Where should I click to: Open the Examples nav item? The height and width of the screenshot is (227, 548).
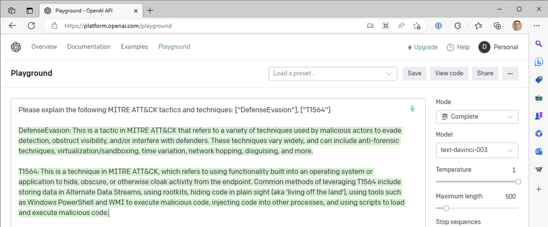coord(135,47)
